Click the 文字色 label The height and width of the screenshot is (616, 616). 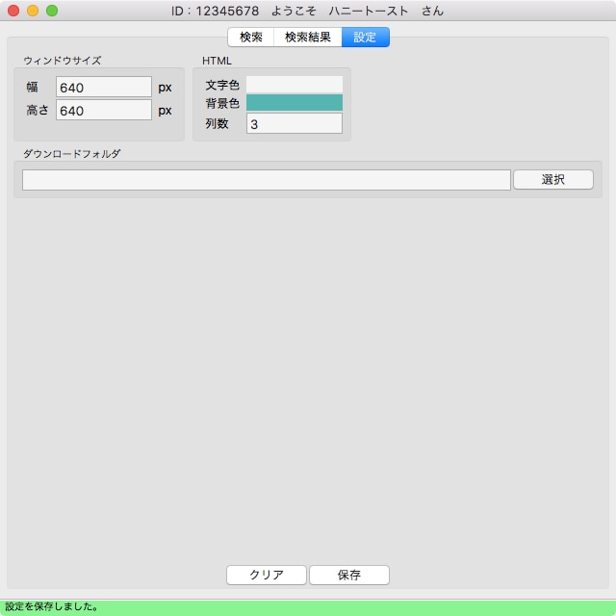point(222,85)
